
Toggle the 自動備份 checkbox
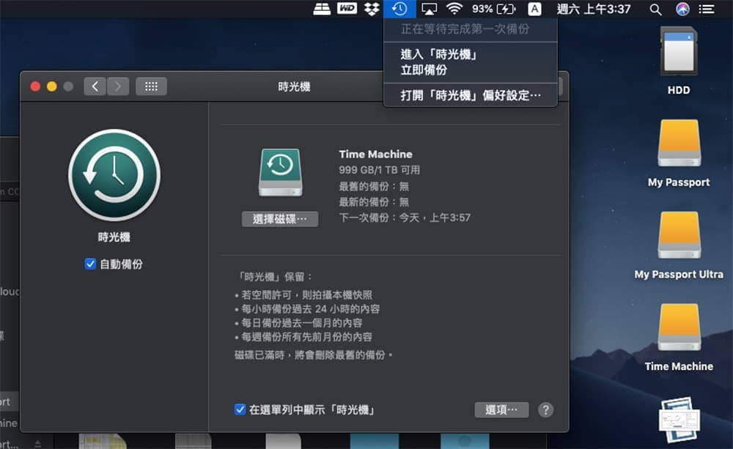pyautogui.click(x=90, y=264)
